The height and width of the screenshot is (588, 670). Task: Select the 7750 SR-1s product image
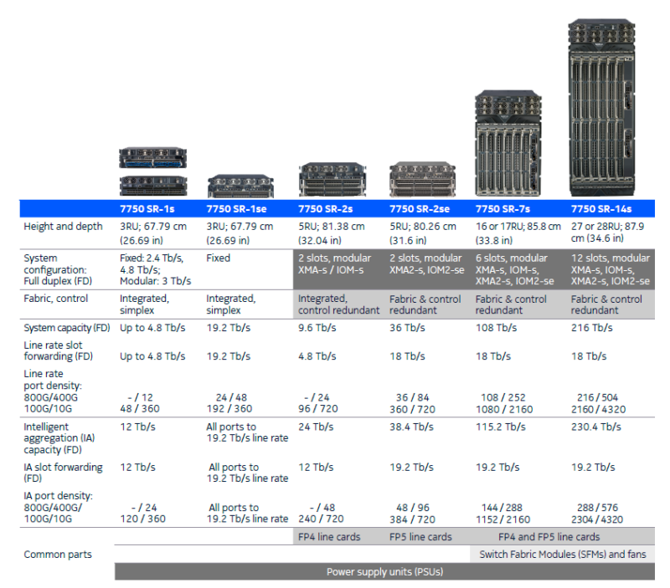pyautogui.click(x=153, y=173)
